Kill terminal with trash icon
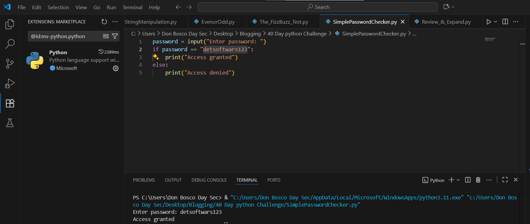The width and height of the screenshot is (530, 224). click(478, 180)
